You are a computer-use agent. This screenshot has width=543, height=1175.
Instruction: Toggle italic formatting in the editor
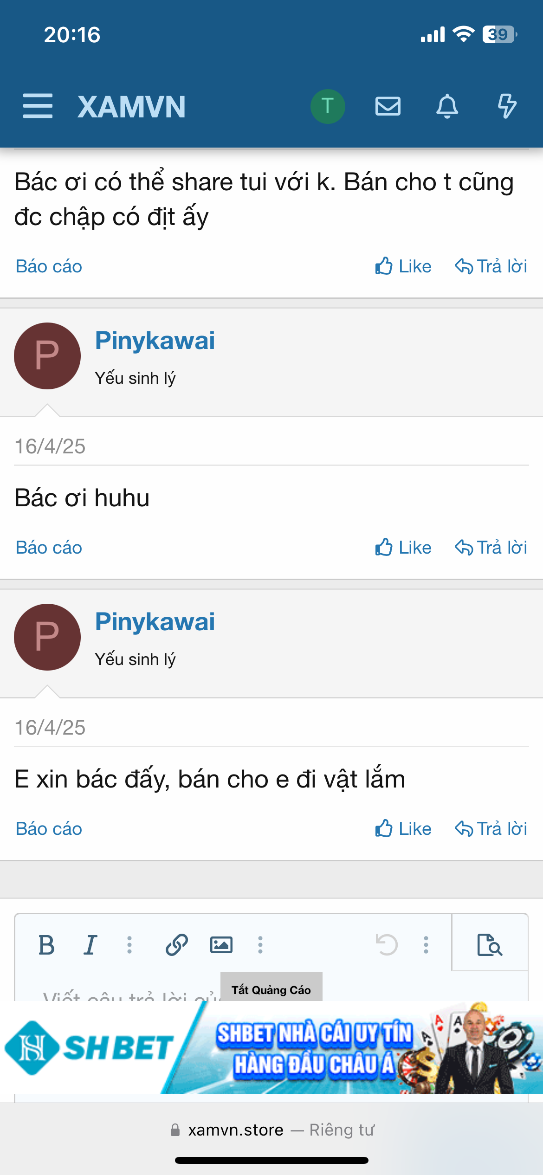click(90, 945)
